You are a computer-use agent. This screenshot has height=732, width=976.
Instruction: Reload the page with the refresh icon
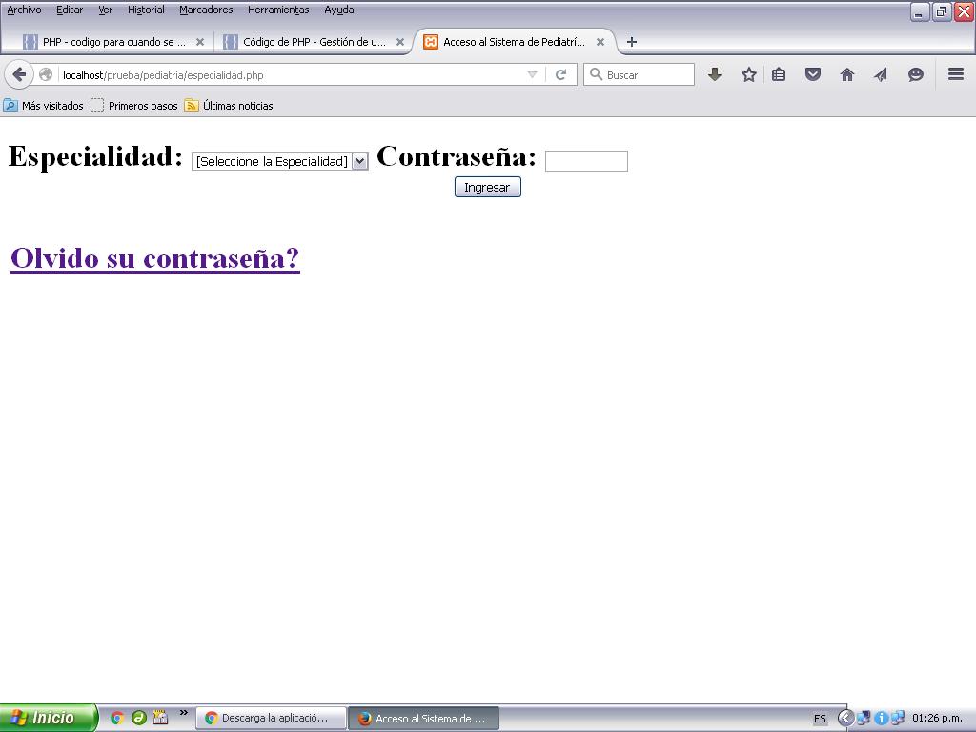[560, 74]
